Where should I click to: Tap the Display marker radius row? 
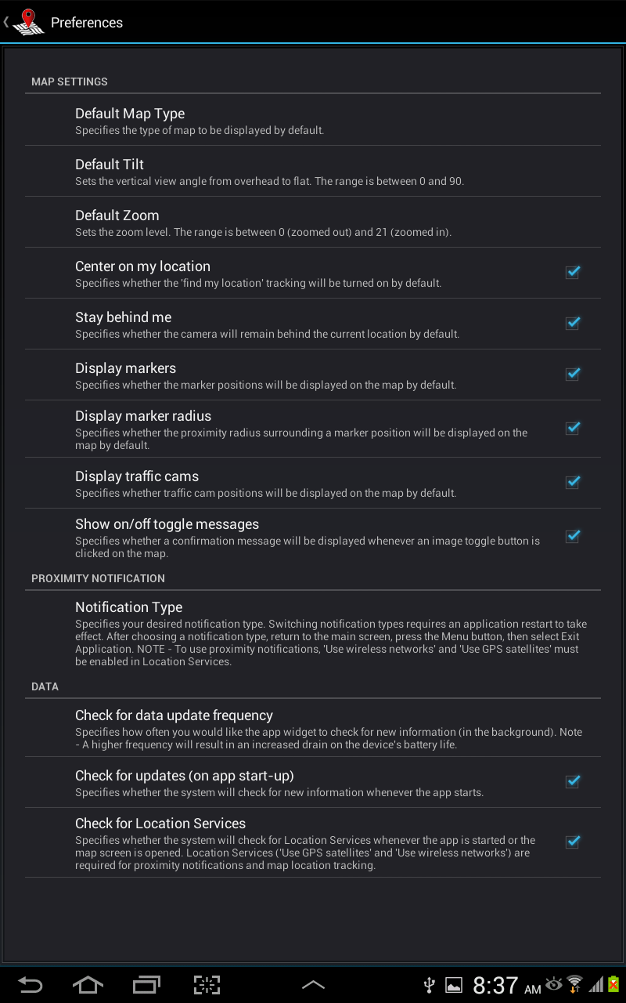pyautogui.click(x=313, y=429)
